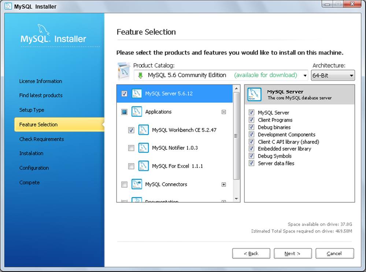This screenshot has width=366, height=272.
Task: Uncheck MySQL Workbench CE 5.2.47
Action: (131, 130)
